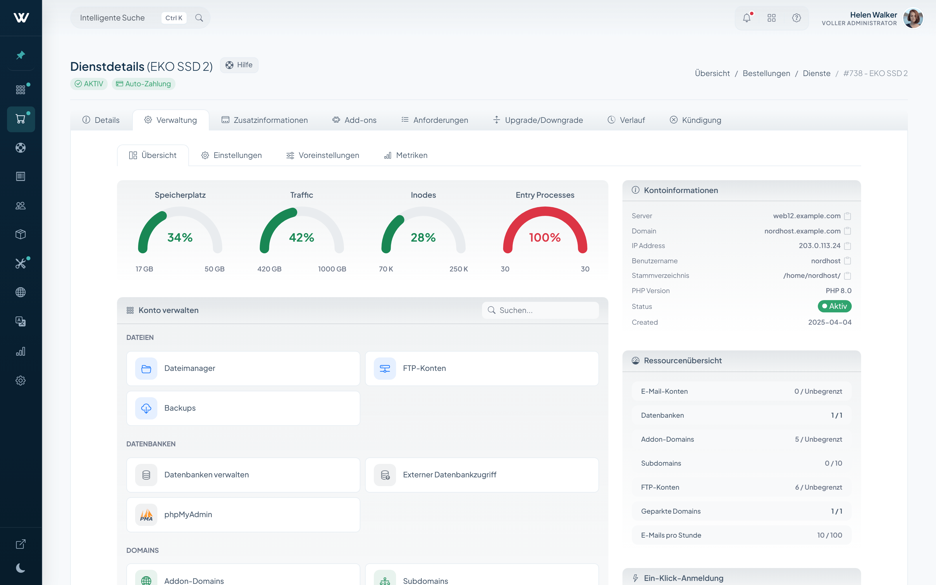
Task: Open the globe domains sidebar icon
Action: [21, 292]
